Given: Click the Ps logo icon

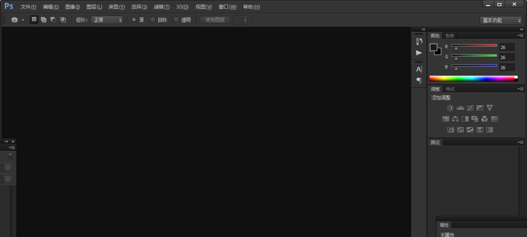Looking at the screenshot, I should [x=9, y=6].
